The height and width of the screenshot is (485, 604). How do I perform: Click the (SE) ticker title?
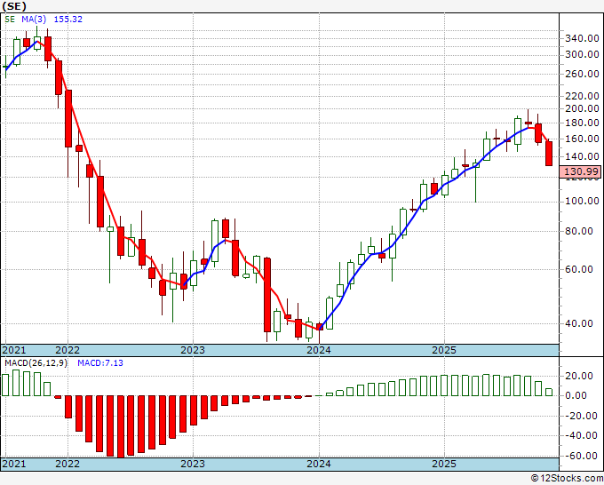pyautogui.click(x=14, y=6)
